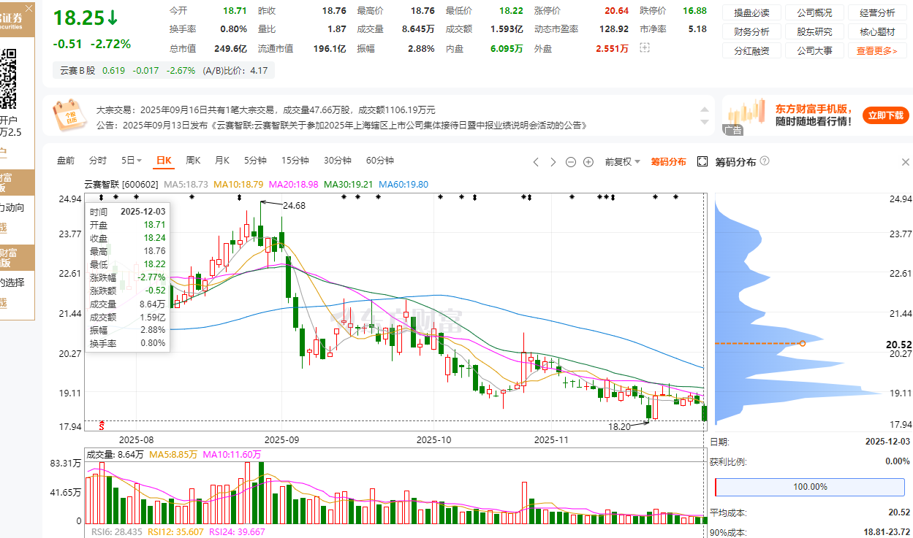Shift chart forward with right arrow
The height and width of the screenshot is (538, 913).
click(x=553, y=162)
